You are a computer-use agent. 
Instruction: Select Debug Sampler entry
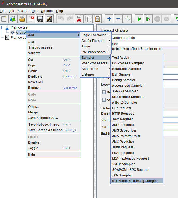(x=137, y=80)
